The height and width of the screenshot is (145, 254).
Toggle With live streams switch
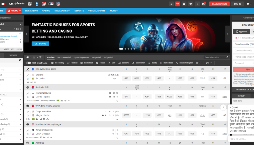pyautogui.click(x=28, y=63)
